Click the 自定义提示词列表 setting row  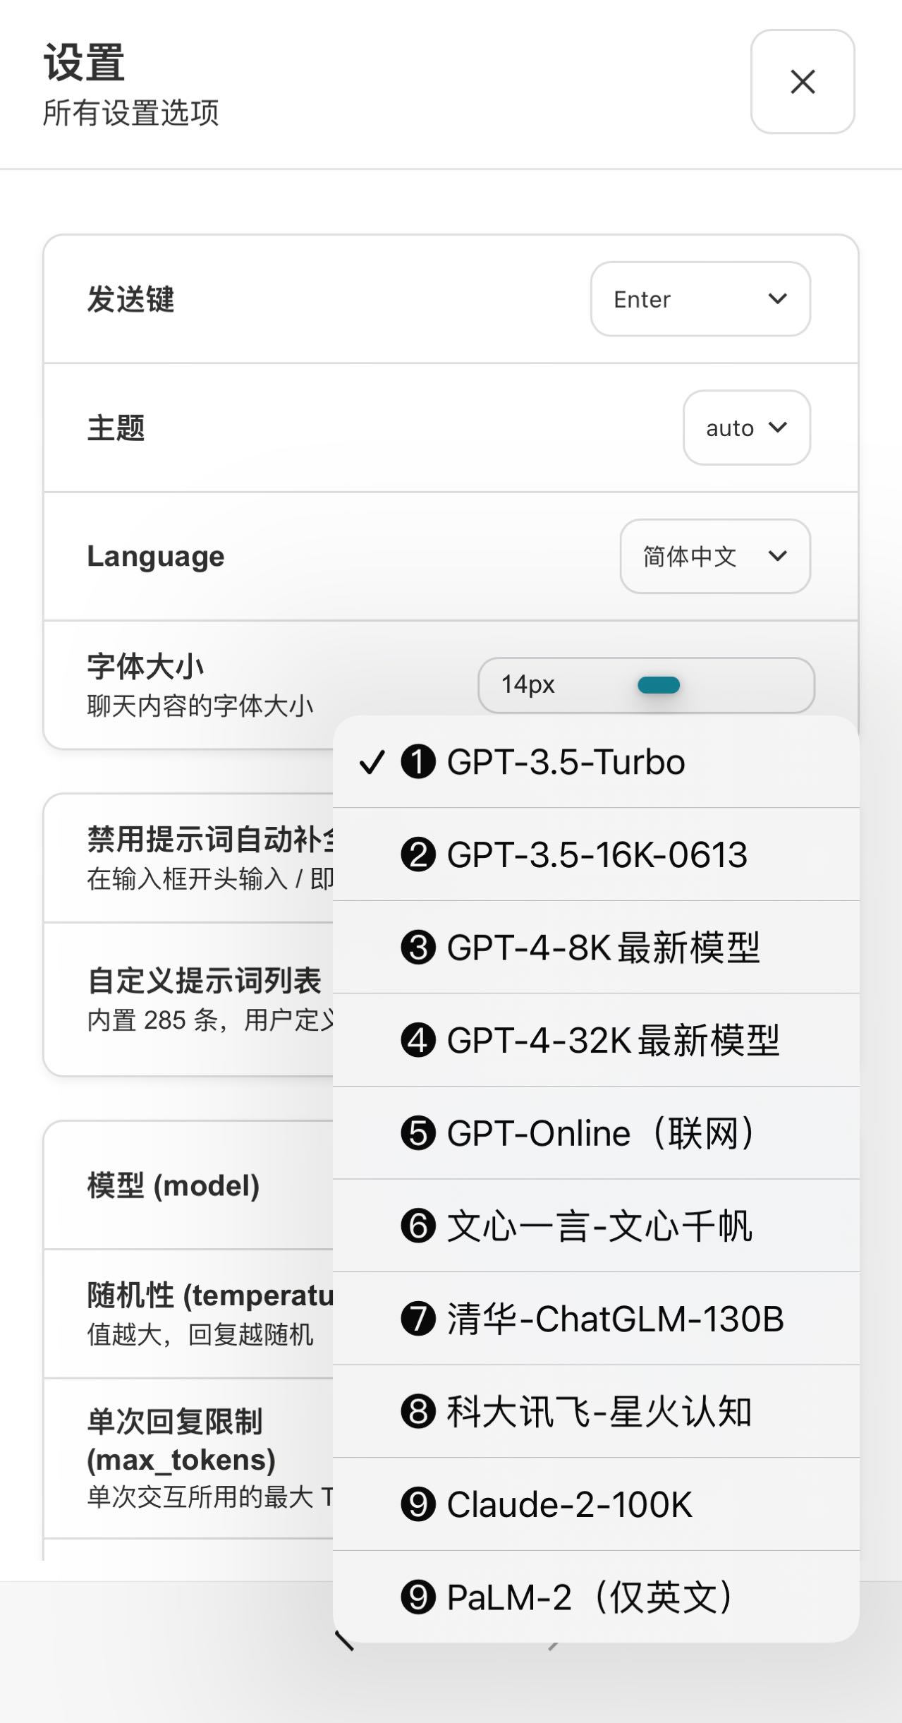tap(188, 999)
